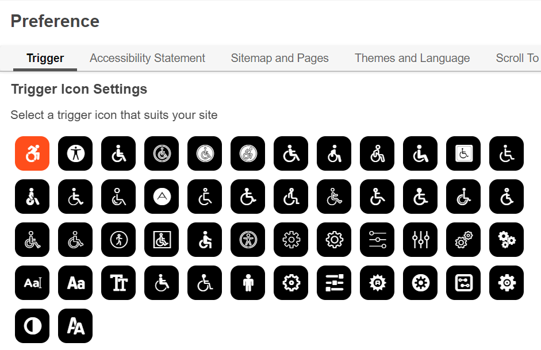
Task: Select the standing person silhouette icon
Action: coord(248,283)
